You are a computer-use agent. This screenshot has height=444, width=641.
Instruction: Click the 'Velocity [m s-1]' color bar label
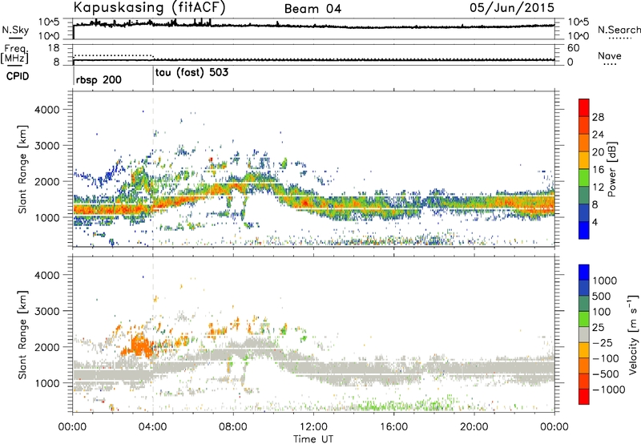[633, 334]
